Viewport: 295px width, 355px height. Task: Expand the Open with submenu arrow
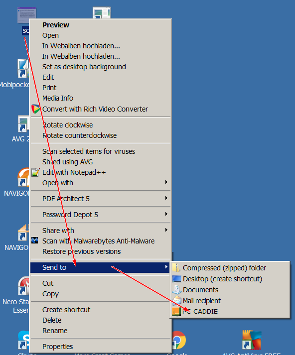[166, 182]
